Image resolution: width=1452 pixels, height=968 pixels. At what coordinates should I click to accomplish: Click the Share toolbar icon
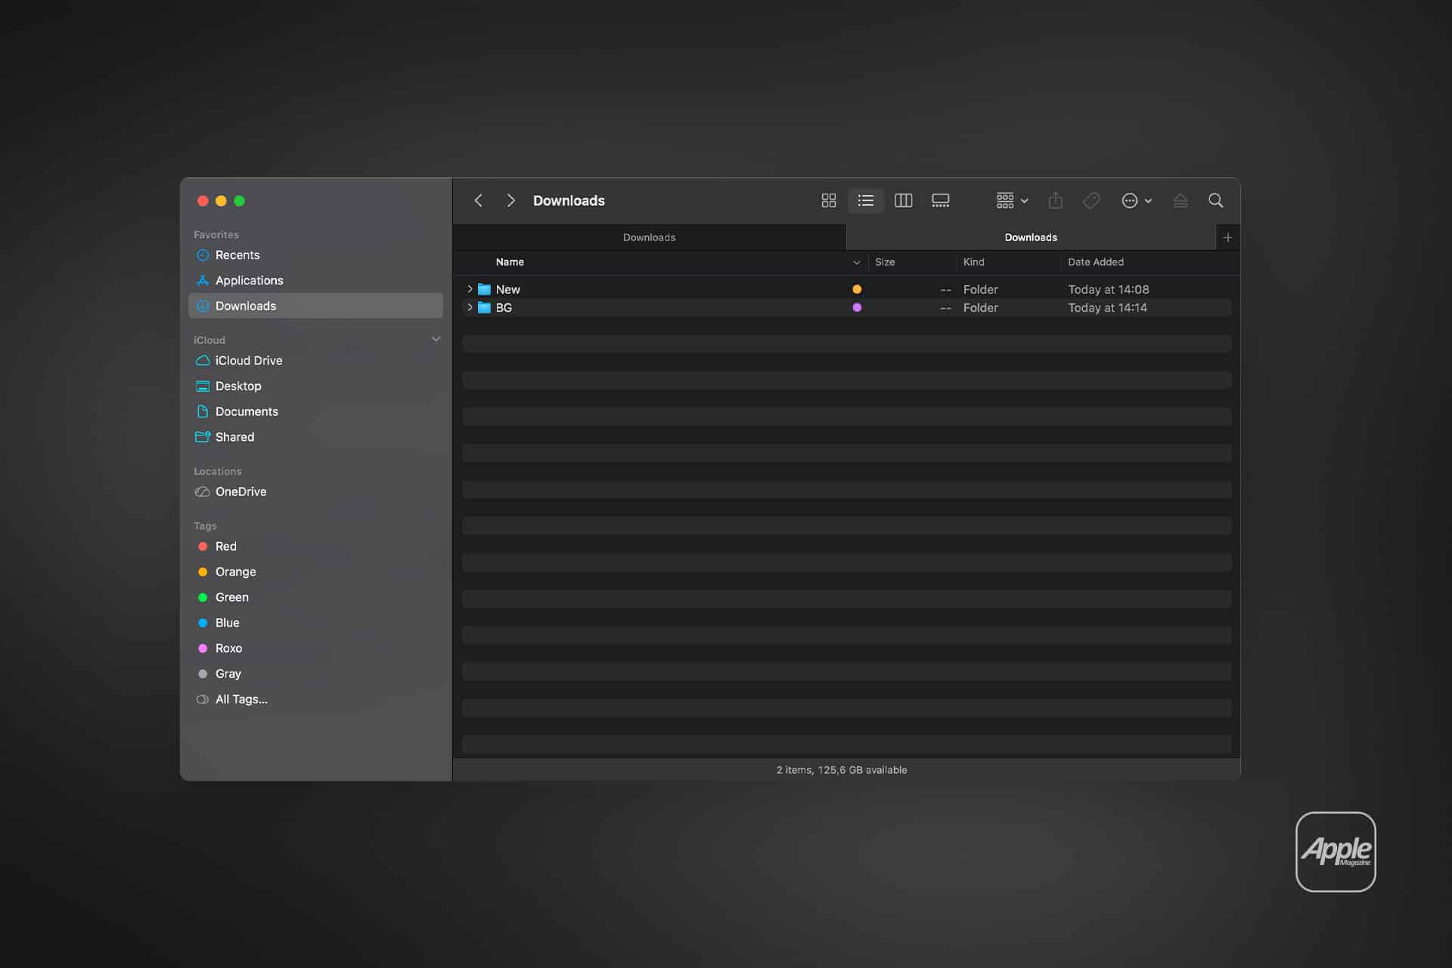pyautogui.click(x=1056, y=200)
